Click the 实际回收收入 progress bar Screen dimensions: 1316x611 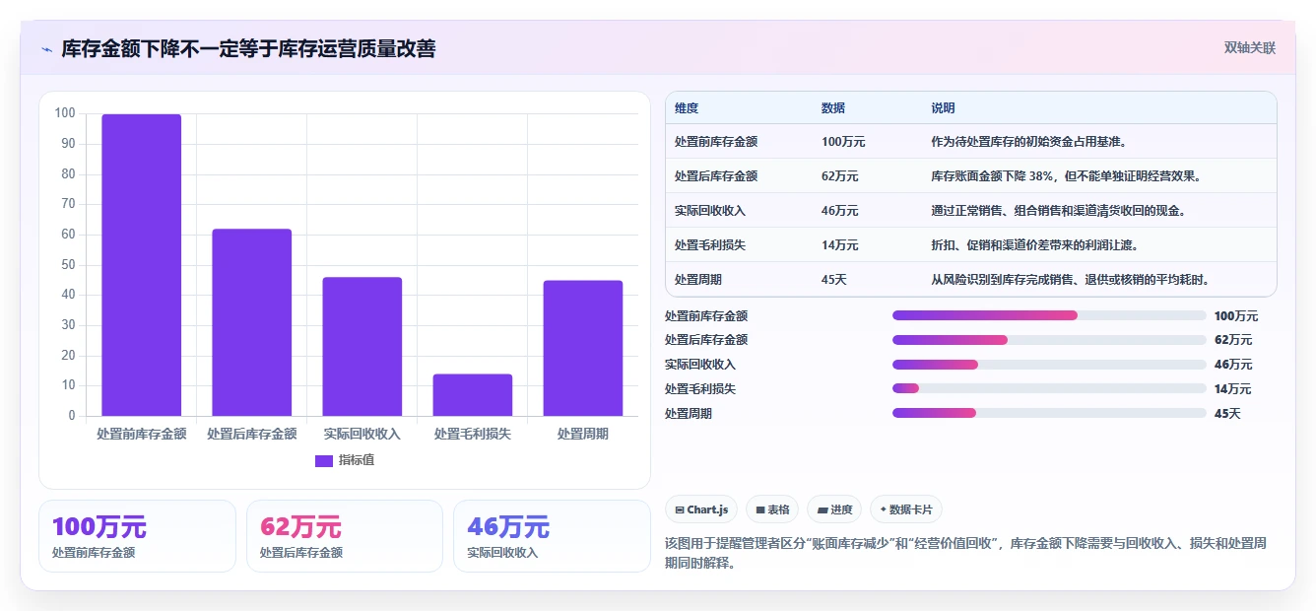[1049, 365]
